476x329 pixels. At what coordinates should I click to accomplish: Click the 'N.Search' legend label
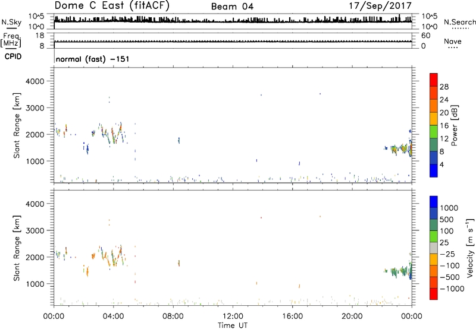point(459,22)
